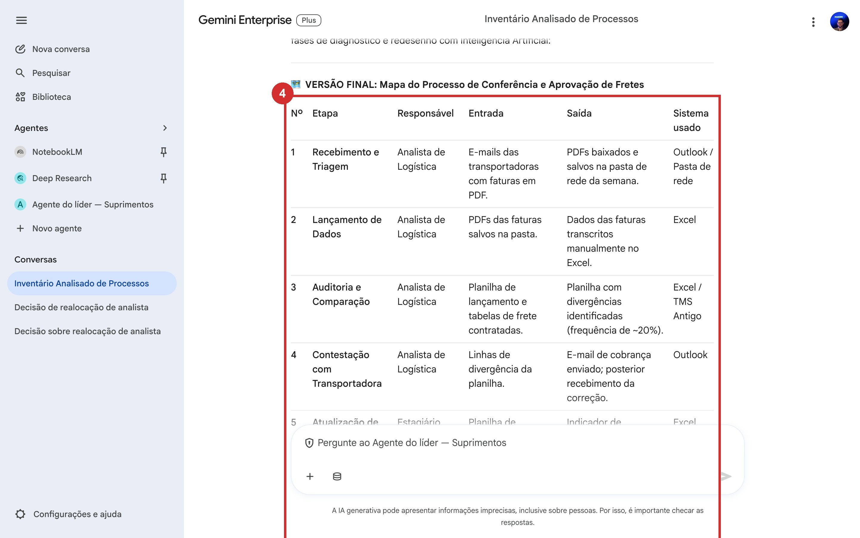Click the Recebimento e Triagem cell
The width and height of the screenshot is (860, 538).
click(345, 159)
